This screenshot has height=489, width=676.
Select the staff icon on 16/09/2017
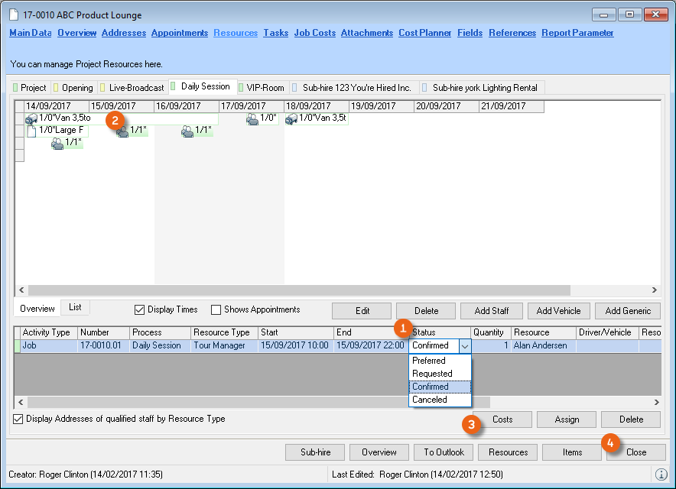187,131
